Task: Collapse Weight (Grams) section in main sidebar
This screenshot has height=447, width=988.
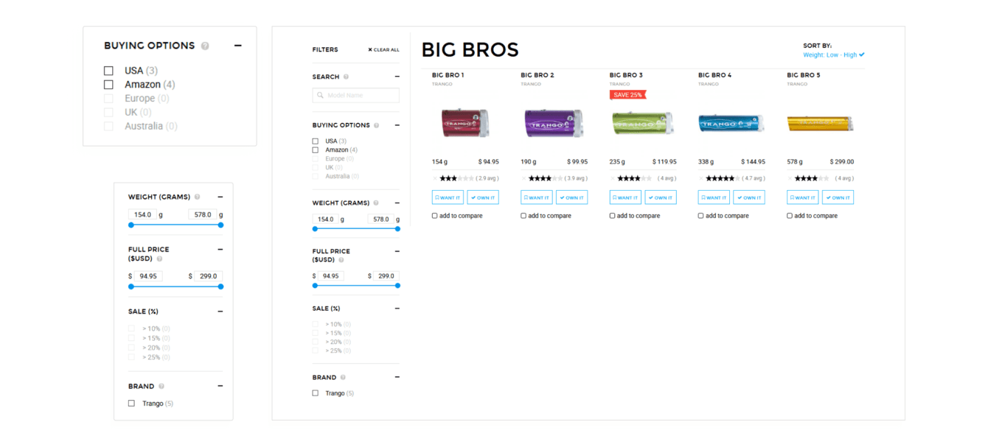Action: [x=397, y=203]
